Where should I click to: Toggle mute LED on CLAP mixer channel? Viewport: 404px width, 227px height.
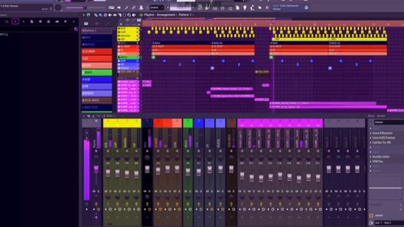click(117, 151)
